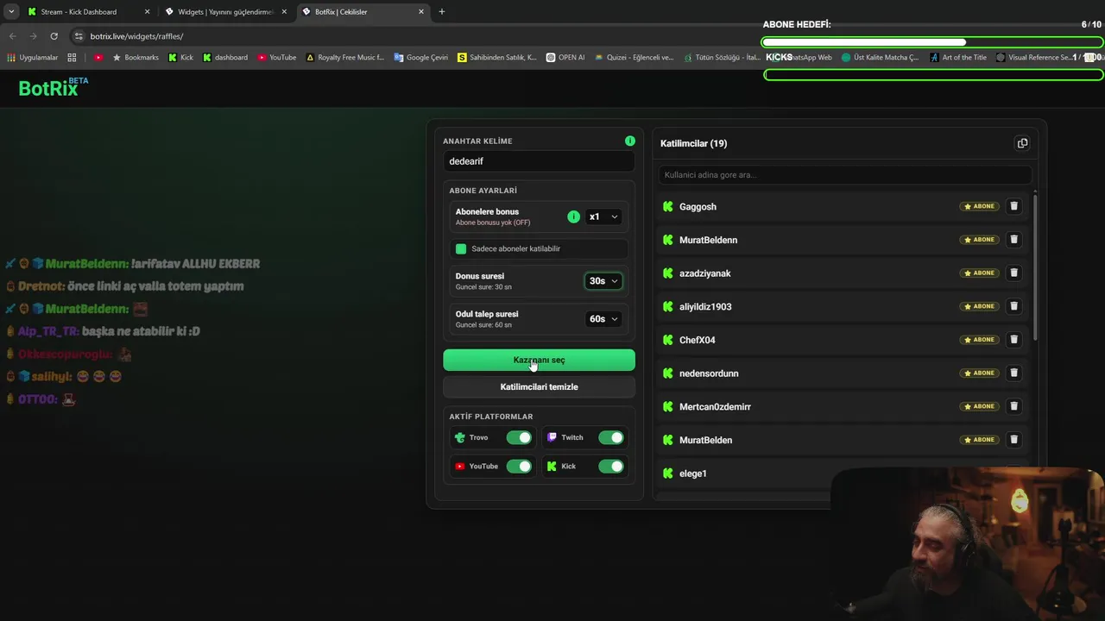Viewport: 1105px width, 621px height.
Task: Close the Widgets browser tab
Action: [284, 12]
